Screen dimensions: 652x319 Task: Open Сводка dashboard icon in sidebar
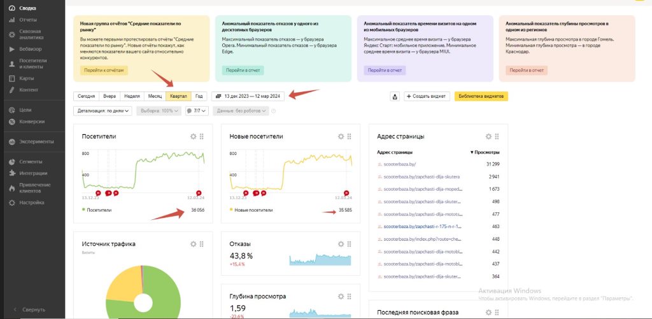click(11, 8)
